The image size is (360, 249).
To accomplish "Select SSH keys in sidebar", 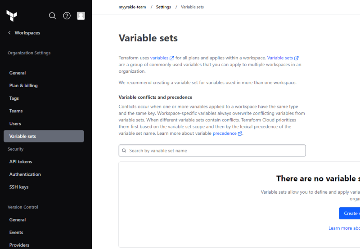I will (19, 187).
